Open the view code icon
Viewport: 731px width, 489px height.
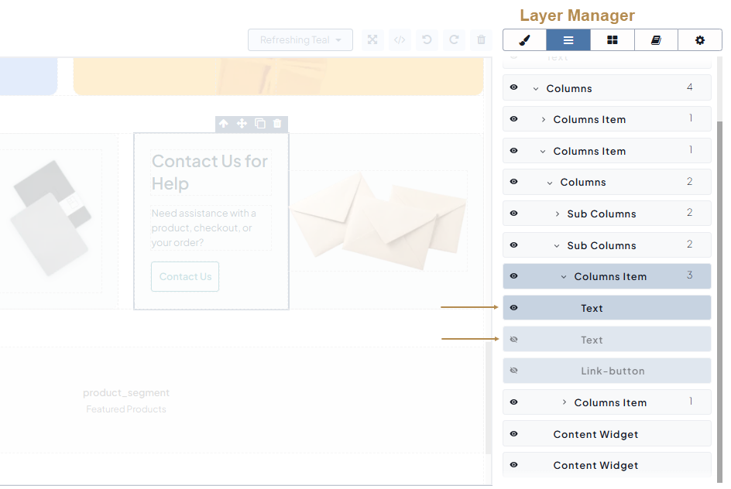pyautogui.click(x=400, y=40)
